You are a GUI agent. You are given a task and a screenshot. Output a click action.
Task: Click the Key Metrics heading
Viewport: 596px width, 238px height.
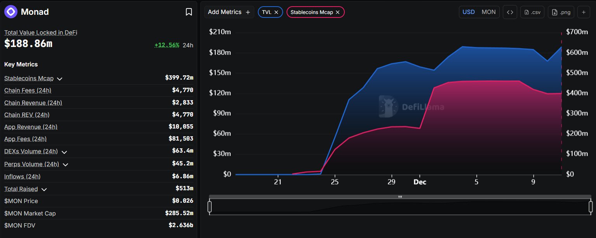point(21,64)
